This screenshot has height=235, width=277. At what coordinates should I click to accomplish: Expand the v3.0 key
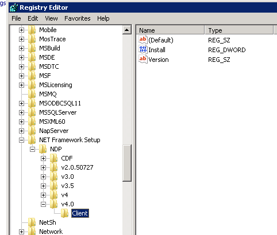click(x=43, y=177)
